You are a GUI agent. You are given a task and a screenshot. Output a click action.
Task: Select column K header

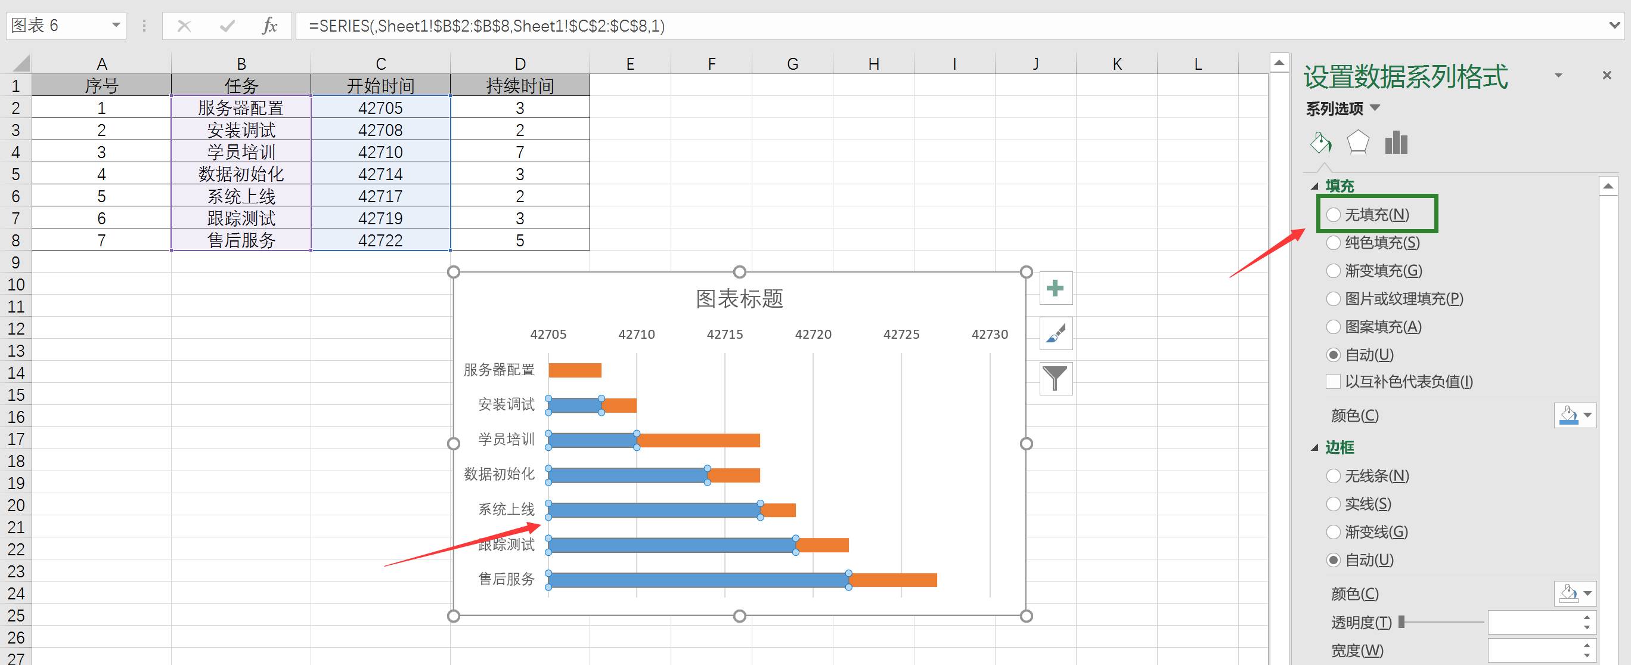(x=1117, y=64)
